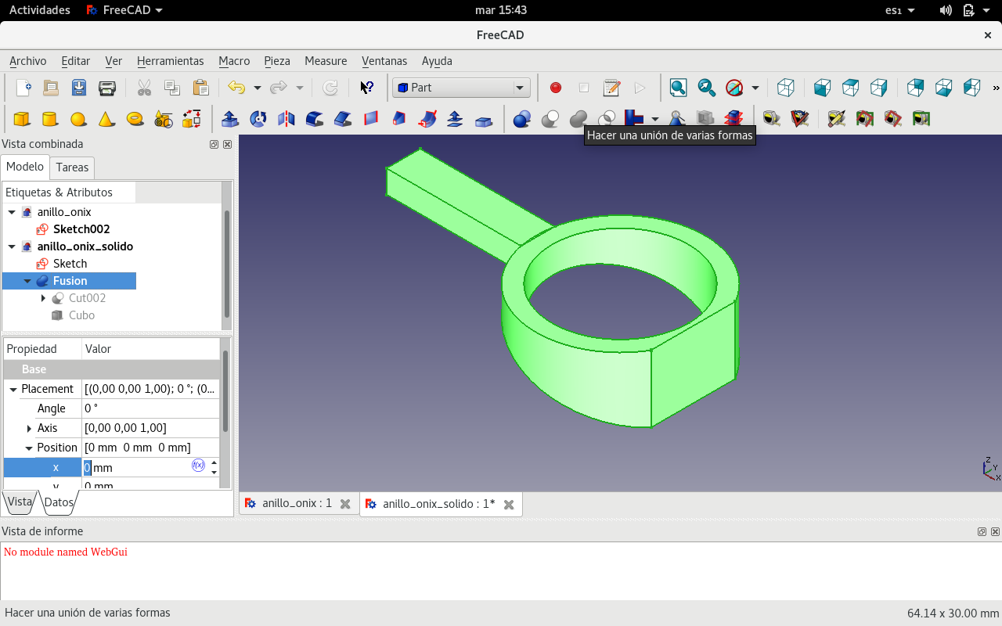Collapse the Position property row
Viewport: 1002px width, 626px height.
click(x=29, y=448)
